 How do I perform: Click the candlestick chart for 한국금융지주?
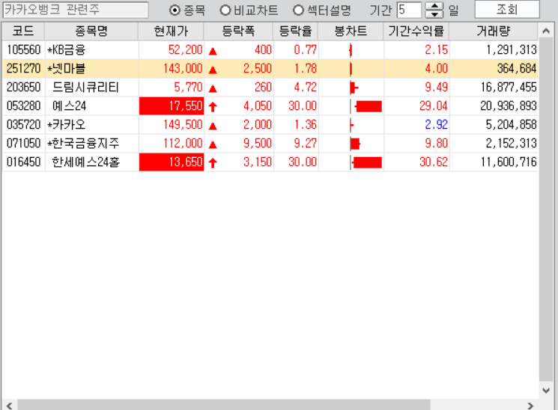(x=355, y=144)
